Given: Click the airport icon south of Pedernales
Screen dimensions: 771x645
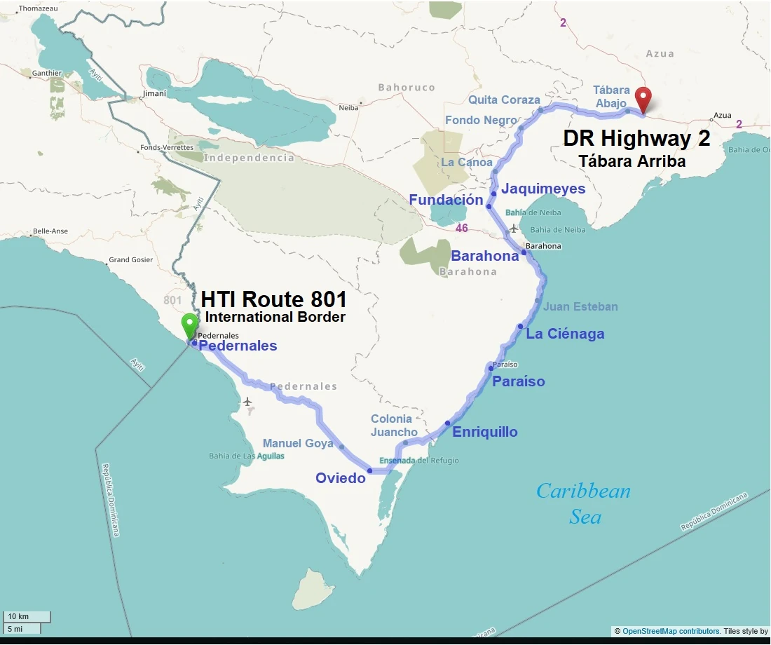Looking at the screenshot, I should point(247,402).
